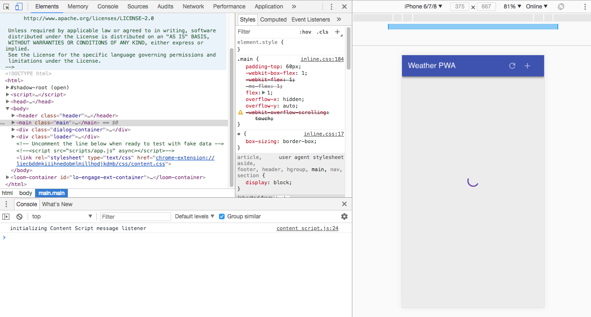Close DevTools with the X icon
The width and height of the screenshot is (591, 317).
pyautogui.click(x=344, y=7)
